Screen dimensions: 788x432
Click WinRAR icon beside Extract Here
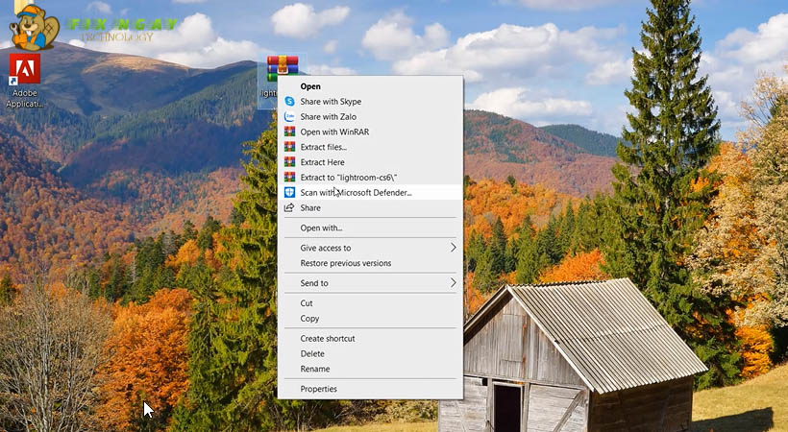pos(289,161)
